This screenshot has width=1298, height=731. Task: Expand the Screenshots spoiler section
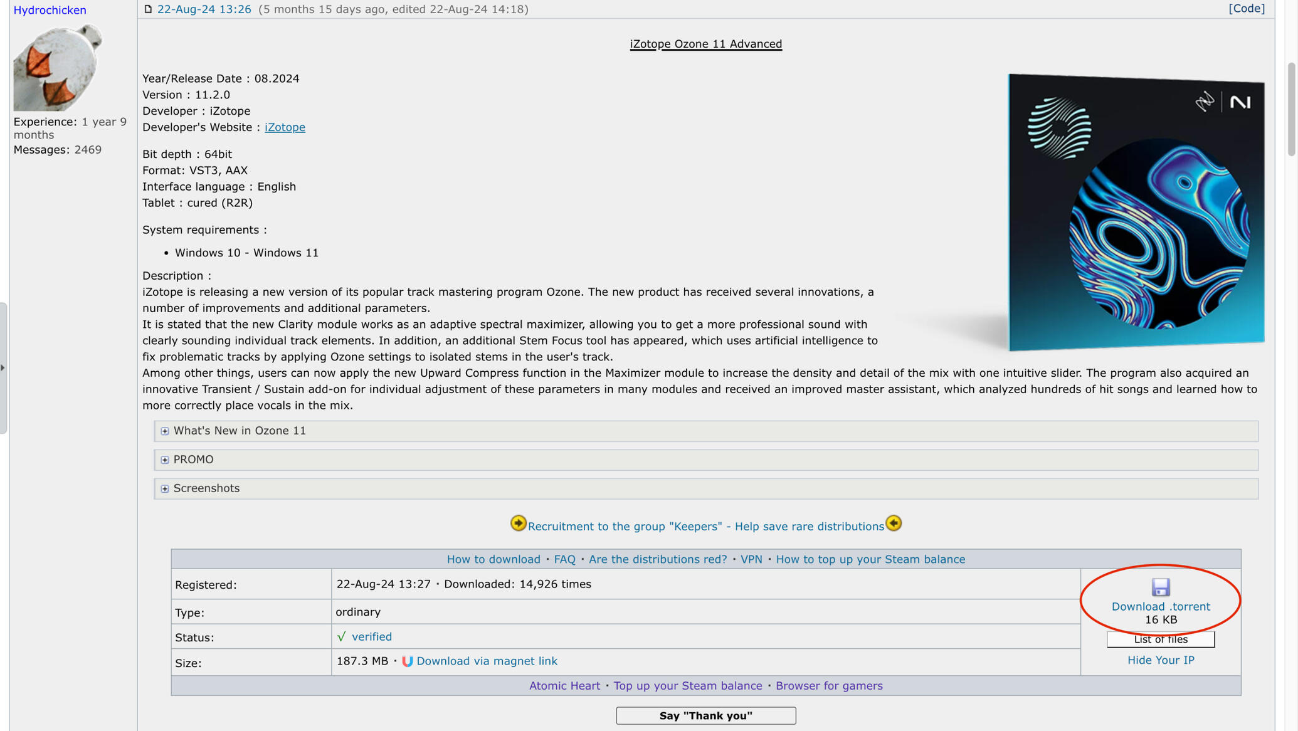pos(206,488)
